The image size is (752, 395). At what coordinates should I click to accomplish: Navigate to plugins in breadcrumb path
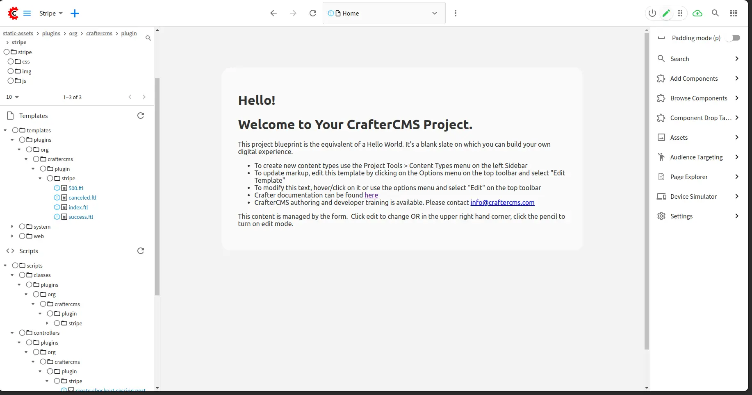click(51, 33)
